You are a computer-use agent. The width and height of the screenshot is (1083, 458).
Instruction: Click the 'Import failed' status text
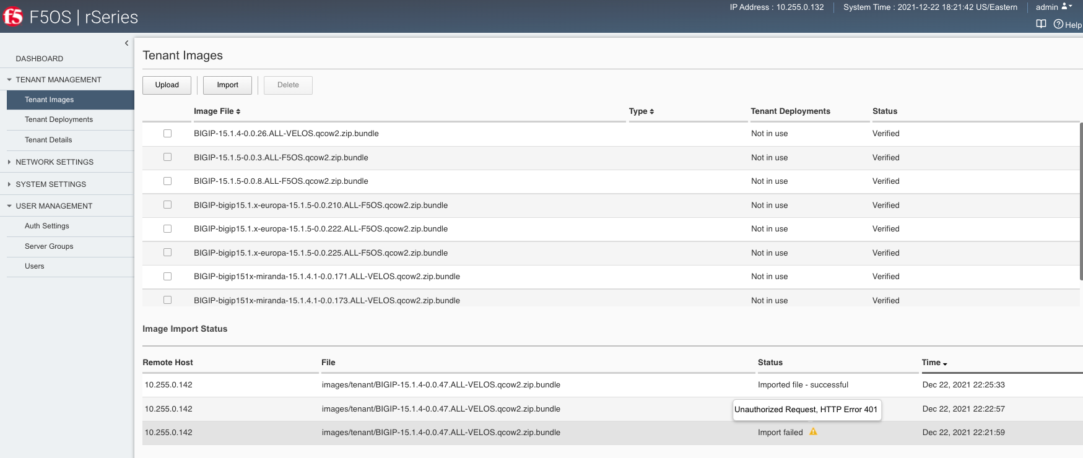coord(780,433)
